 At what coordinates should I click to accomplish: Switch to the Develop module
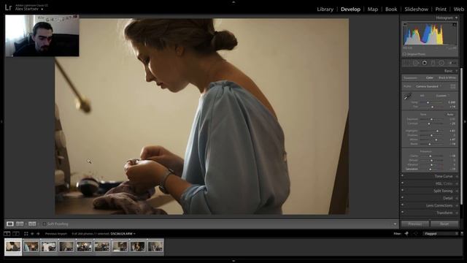(x=350, y=9)
